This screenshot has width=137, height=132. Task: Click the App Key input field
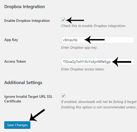point(98,40)
